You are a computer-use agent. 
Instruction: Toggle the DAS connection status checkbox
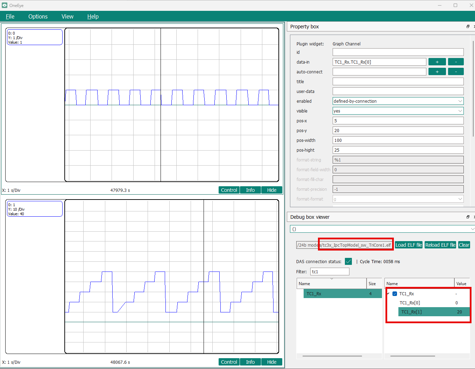pos(348,261)
